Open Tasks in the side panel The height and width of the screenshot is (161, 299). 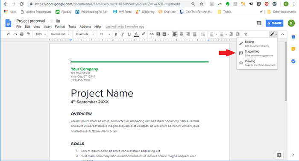point(293,61)
